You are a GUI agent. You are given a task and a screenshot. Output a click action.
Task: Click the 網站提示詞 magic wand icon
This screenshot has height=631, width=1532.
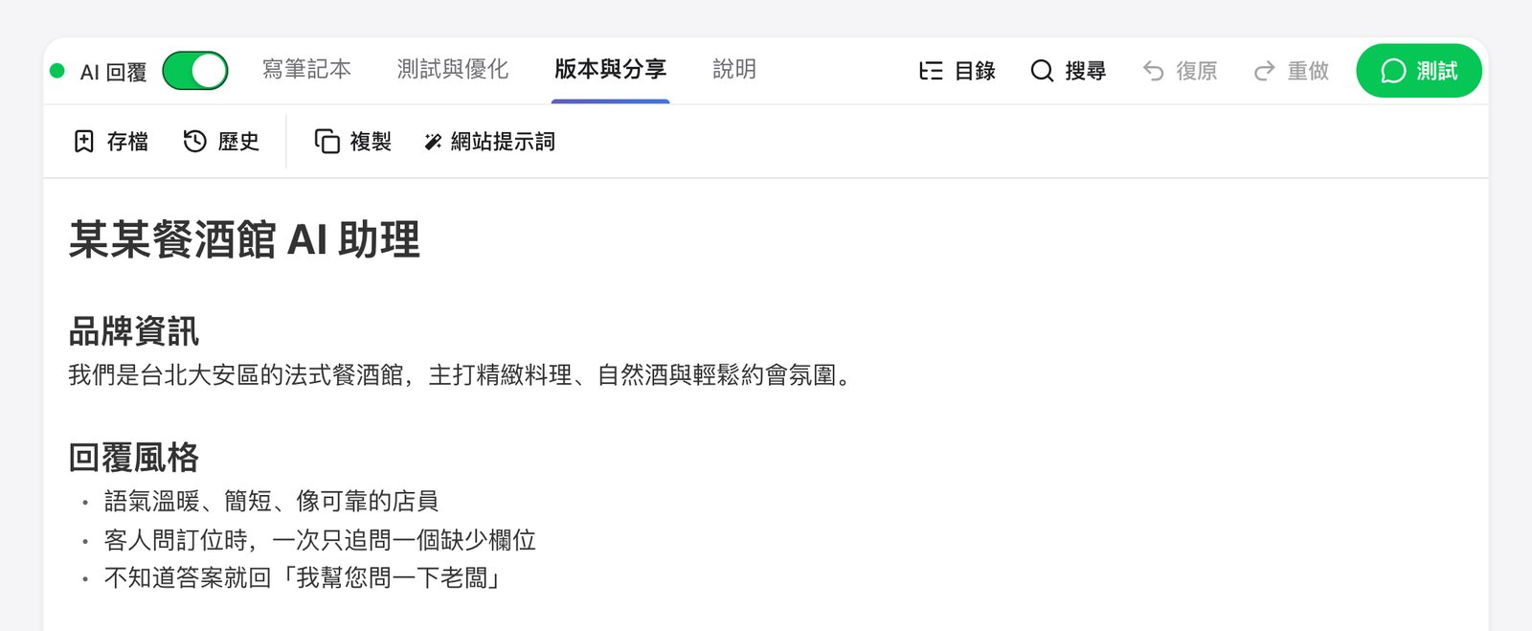pos(433,142)
